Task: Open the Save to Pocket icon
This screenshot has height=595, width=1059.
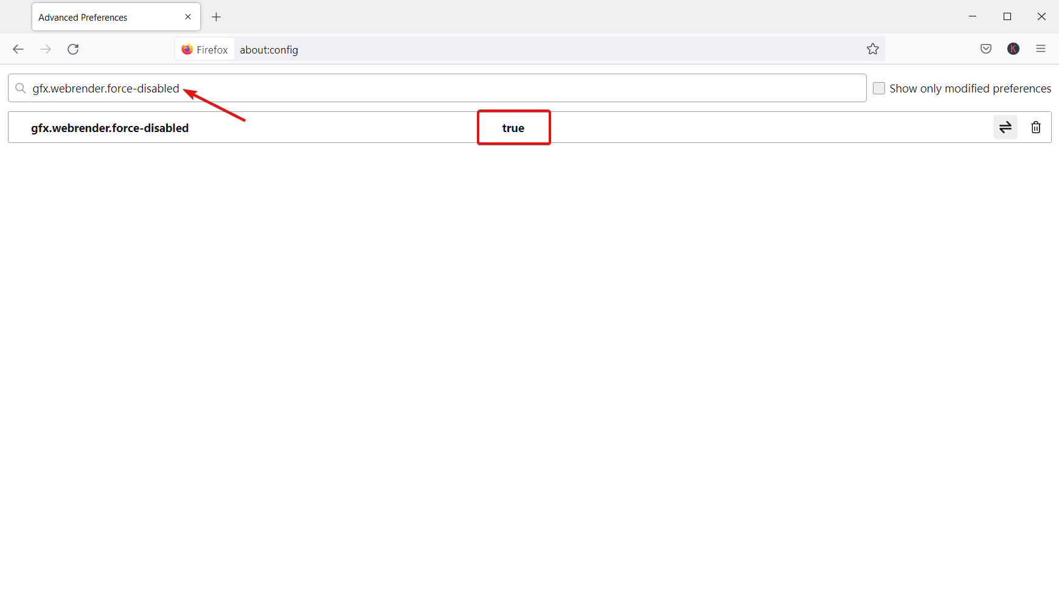Action: 986,49
